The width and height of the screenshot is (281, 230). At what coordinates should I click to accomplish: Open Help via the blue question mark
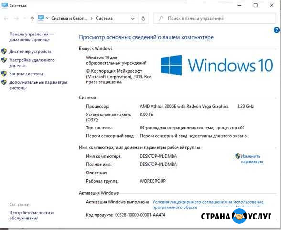[x=277, y=30]
